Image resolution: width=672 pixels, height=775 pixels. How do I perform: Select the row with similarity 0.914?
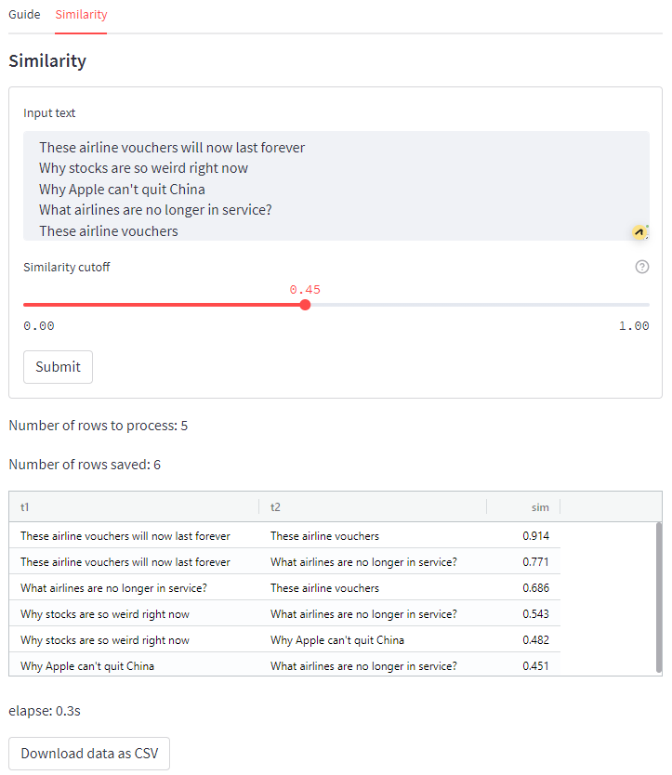coord(279,536)
